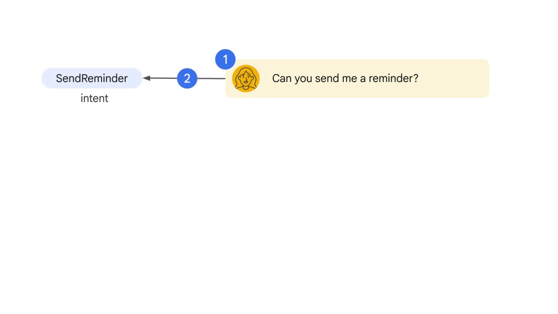
Task: Click the question mark ending the message
Action: (415, 78)
